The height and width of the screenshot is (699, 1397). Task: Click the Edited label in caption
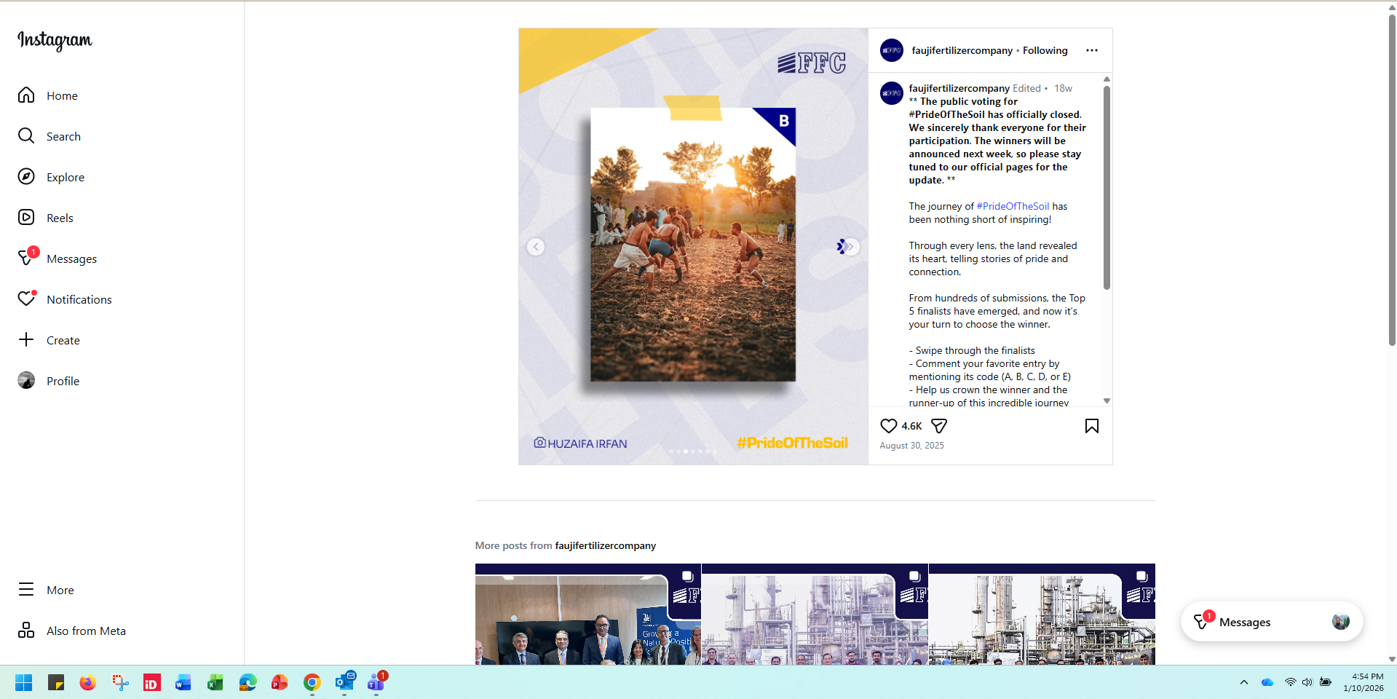coord(1026,88)
